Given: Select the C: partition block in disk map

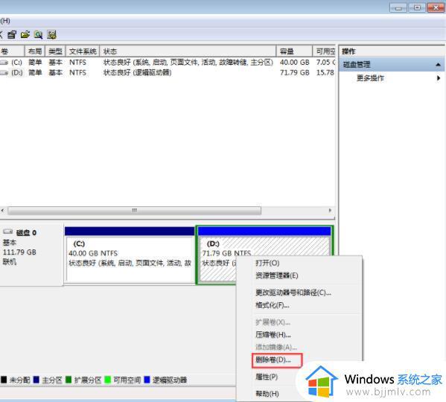Looking at the screenshot, I should point(130,255).
